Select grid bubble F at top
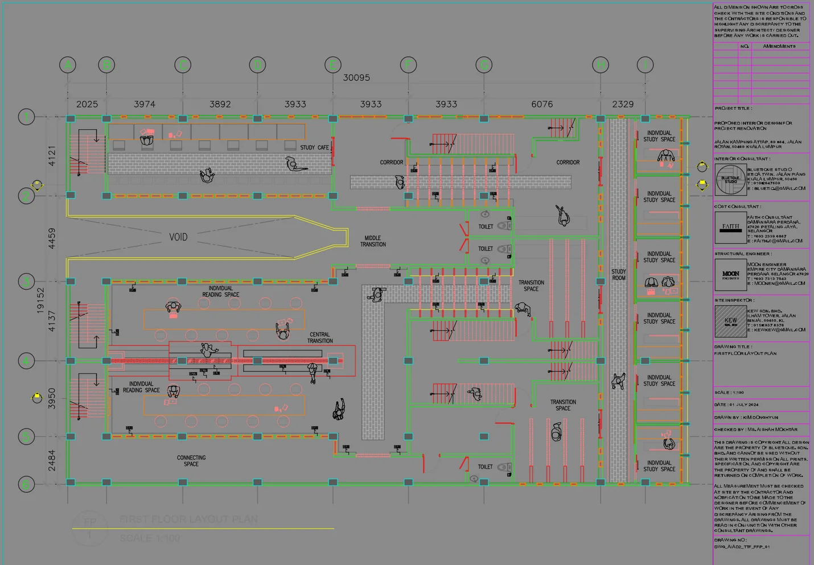 pos(408,65)
